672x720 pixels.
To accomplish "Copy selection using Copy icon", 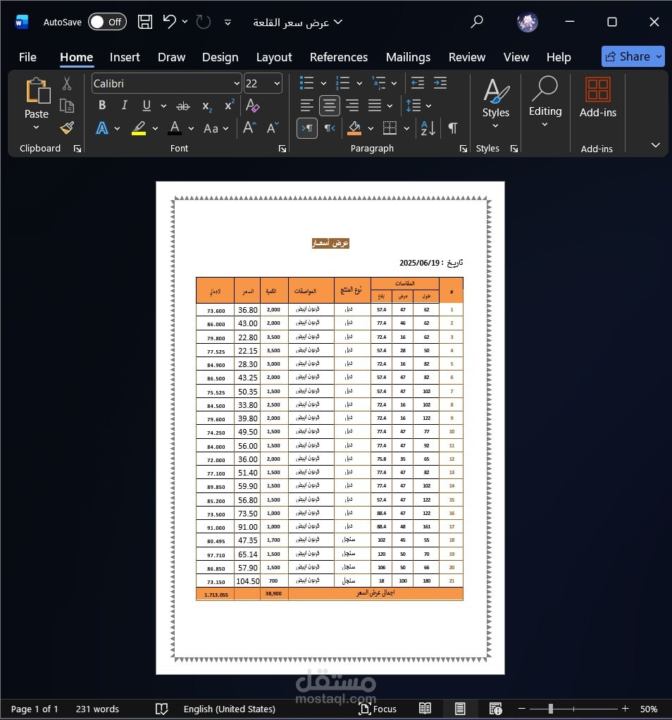I will [x=67, y=106].
